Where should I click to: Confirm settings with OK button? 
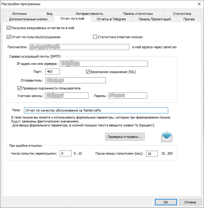coord(166,202)
